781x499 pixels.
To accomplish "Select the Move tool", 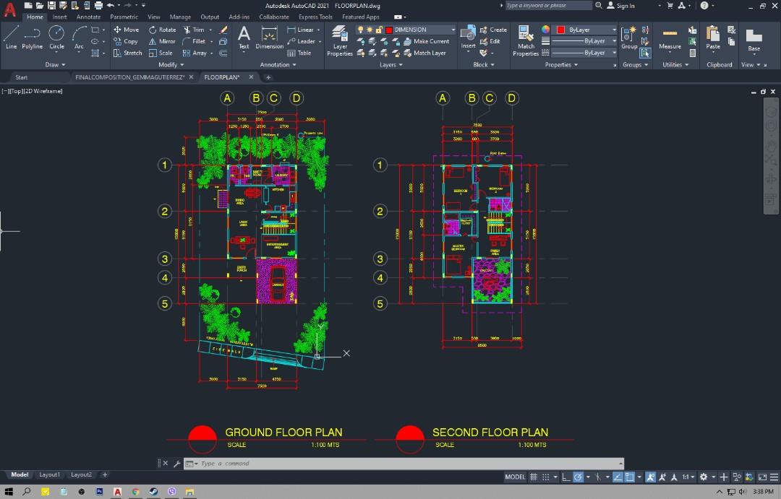I will pyautogui.click(x=127, y=29).
